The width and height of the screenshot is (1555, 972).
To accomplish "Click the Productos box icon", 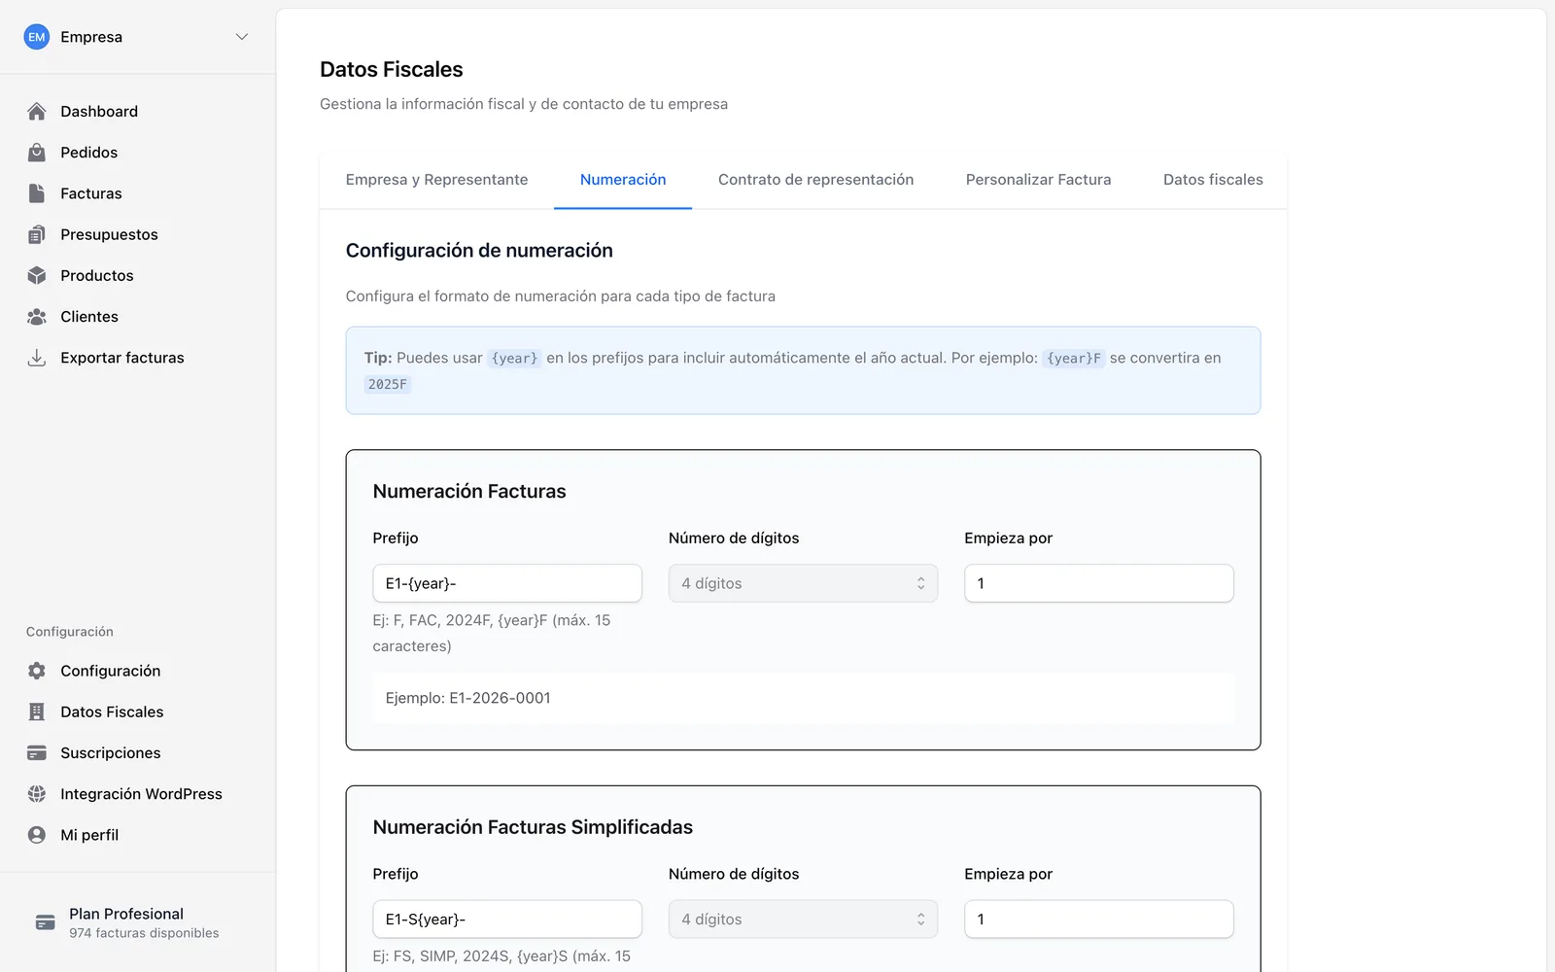I will (37, 275).
